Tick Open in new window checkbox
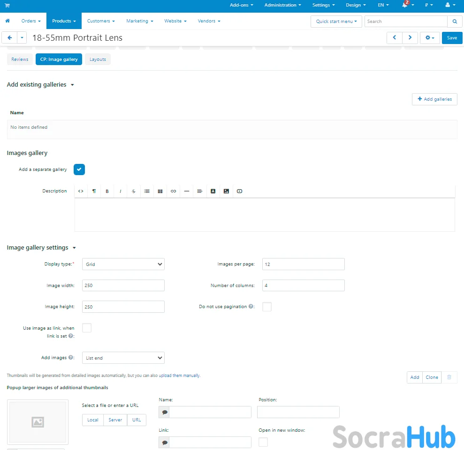This screenshot has width=464, height=450. [263, 442]
